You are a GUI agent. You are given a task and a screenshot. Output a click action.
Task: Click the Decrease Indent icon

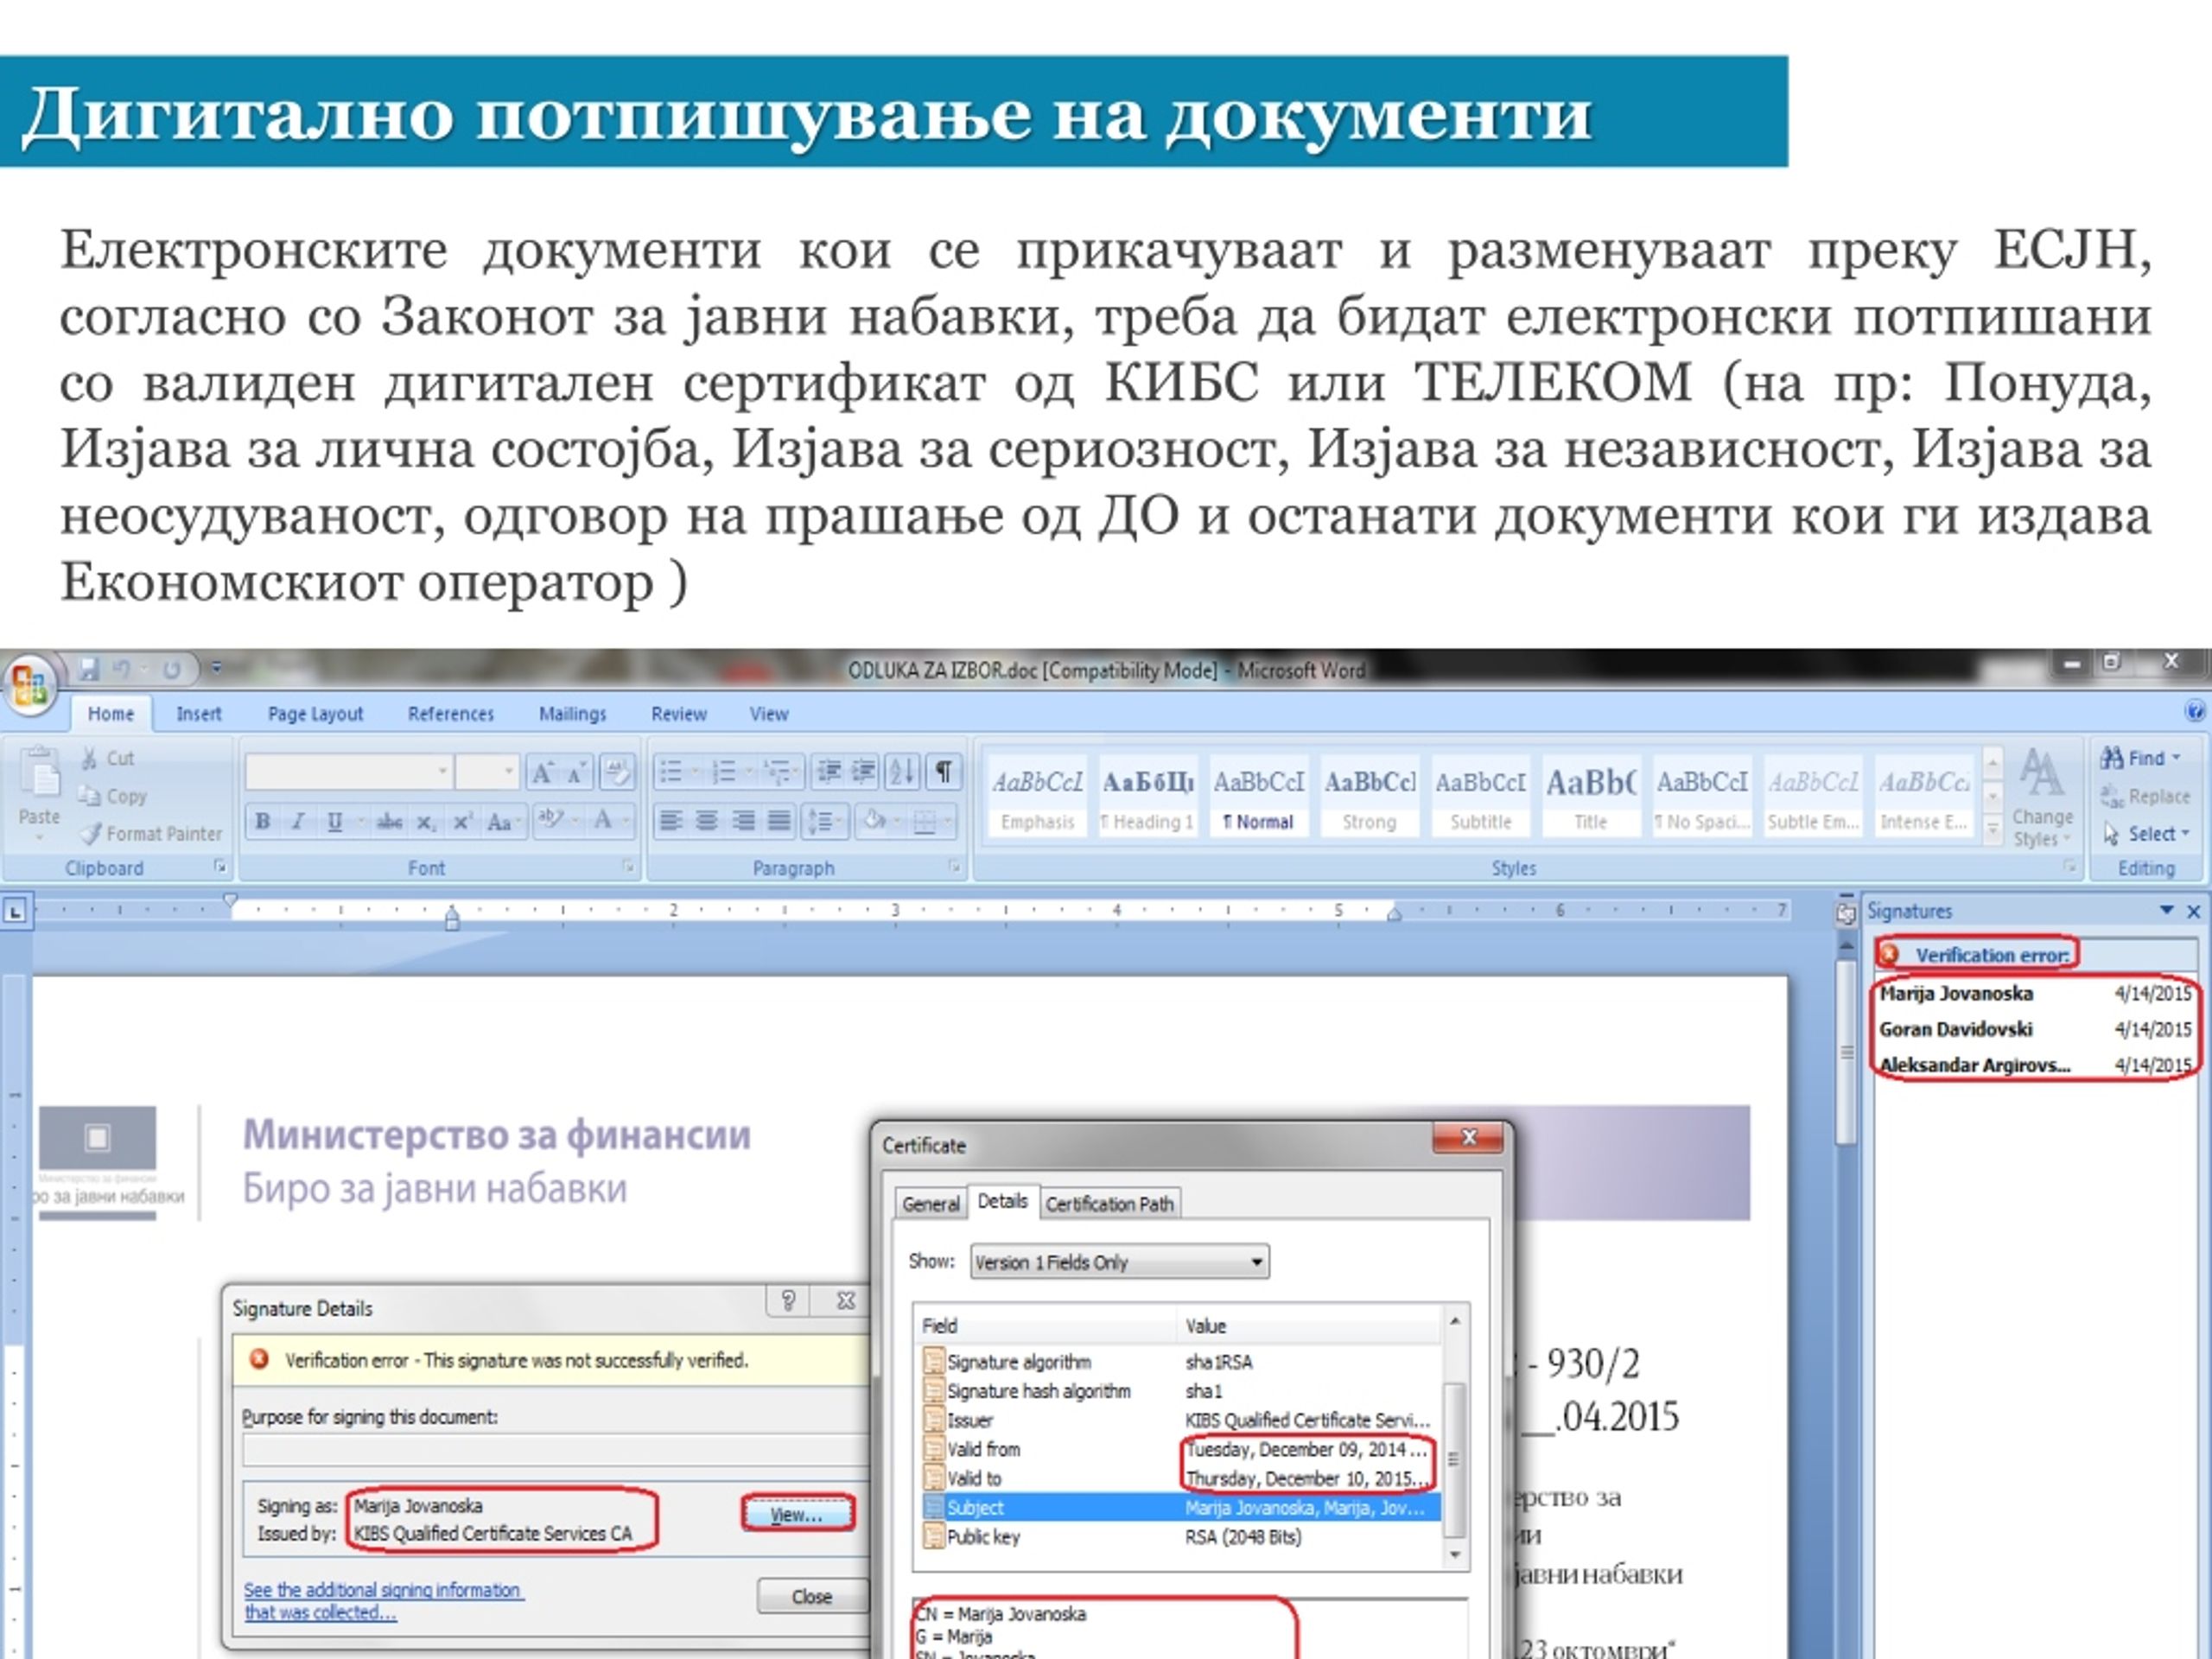(x=828, y=771)
